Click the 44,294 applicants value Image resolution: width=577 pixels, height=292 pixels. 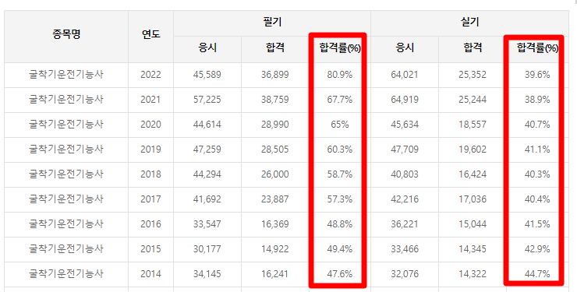pos(207,174)
